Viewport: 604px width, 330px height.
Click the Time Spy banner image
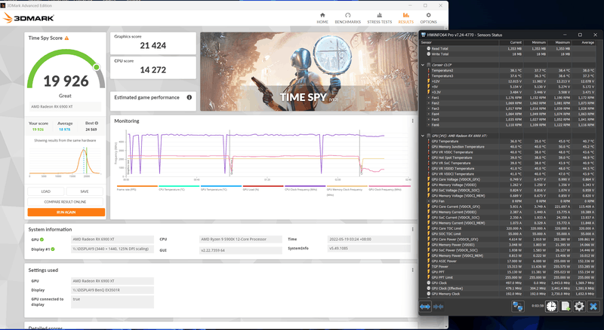309,72
